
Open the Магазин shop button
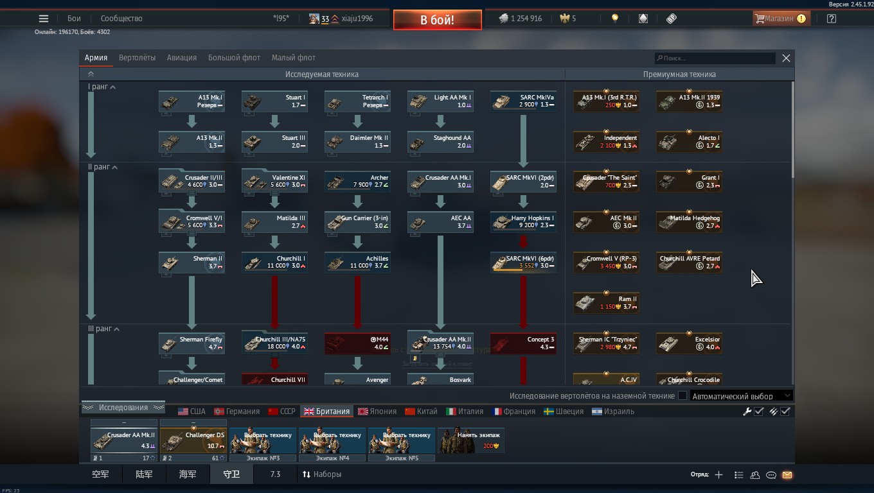point(781,19)
